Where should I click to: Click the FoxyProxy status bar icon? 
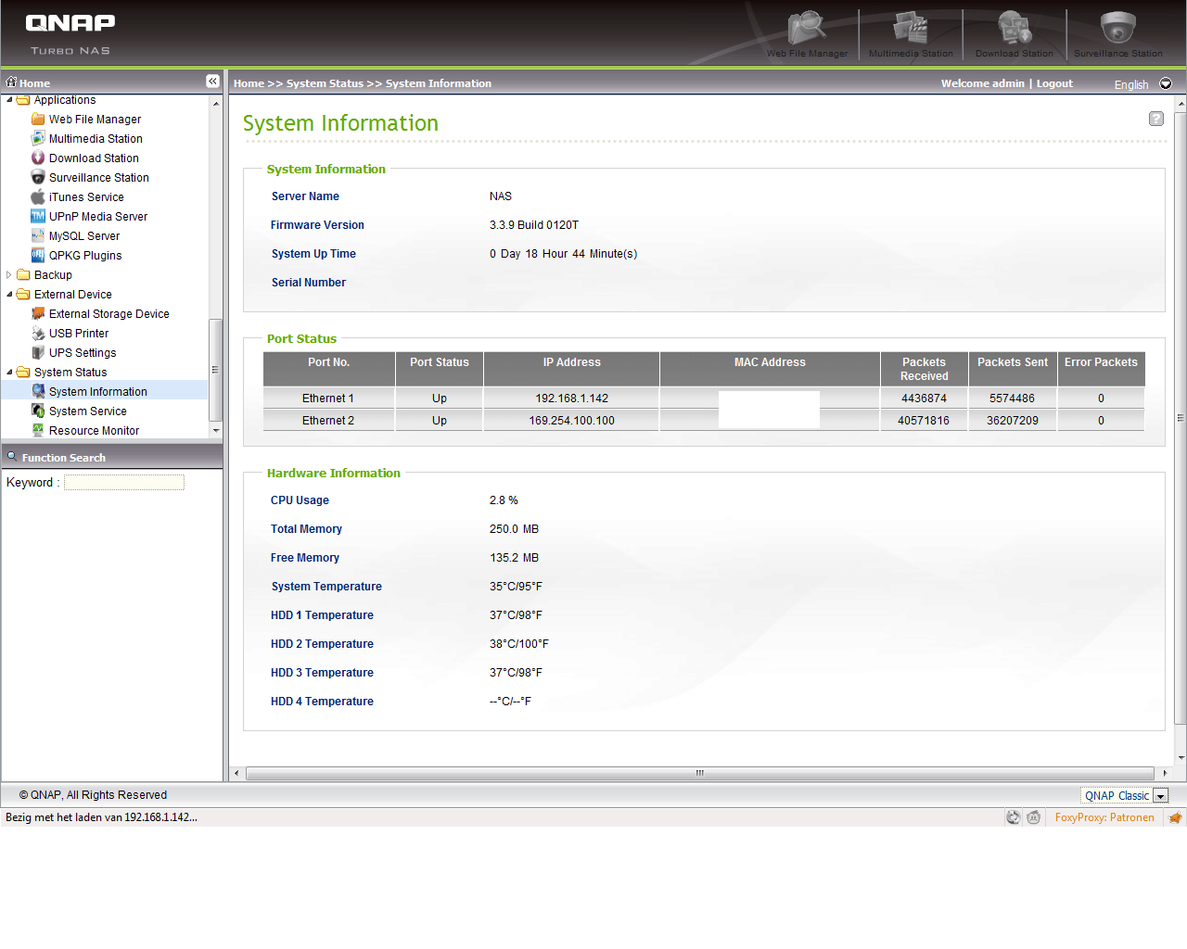coord(1175,817)
